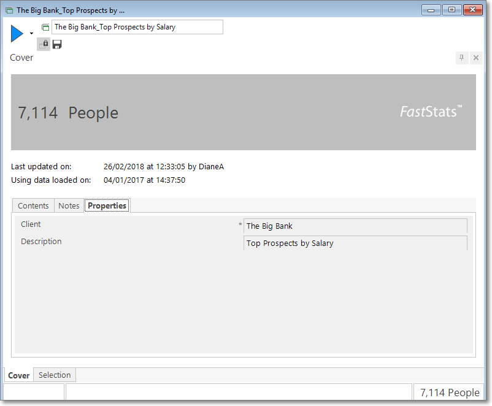The image size is (492, 406).
Task: Save using the floppy disk icon
Action: point(57,44)
